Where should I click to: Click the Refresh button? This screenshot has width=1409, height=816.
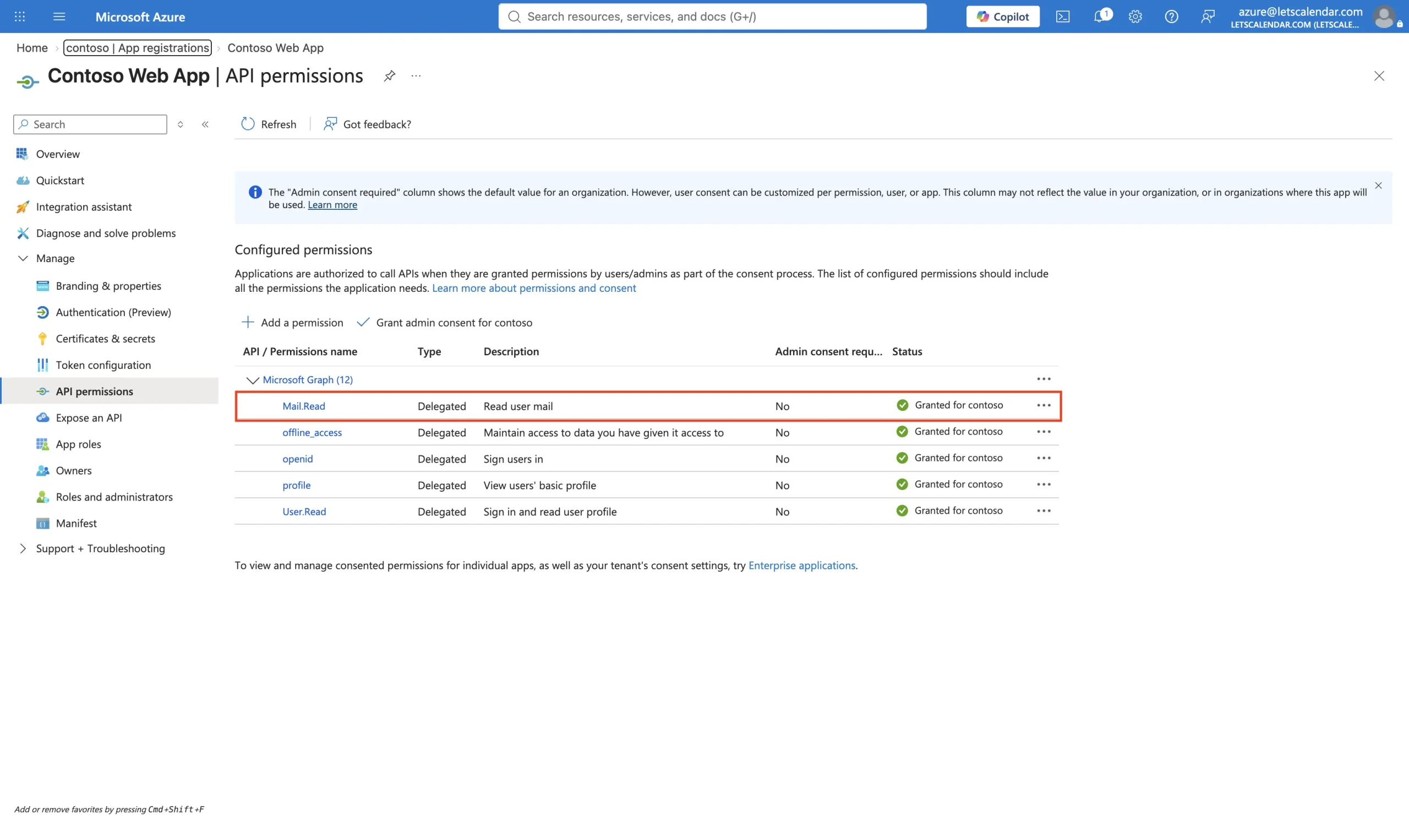269,124
